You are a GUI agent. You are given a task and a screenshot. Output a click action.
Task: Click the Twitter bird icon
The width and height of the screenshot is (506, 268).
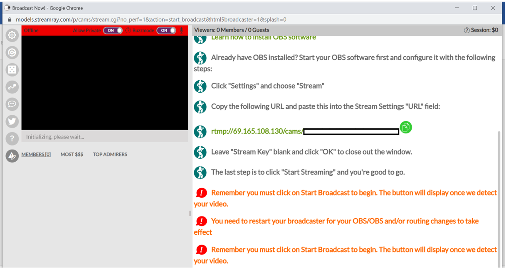coord(12,121)
